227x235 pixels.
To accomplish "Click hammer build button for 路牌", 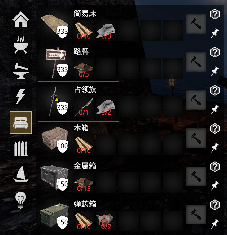I will pyautogui.click(x=196, y=62).
